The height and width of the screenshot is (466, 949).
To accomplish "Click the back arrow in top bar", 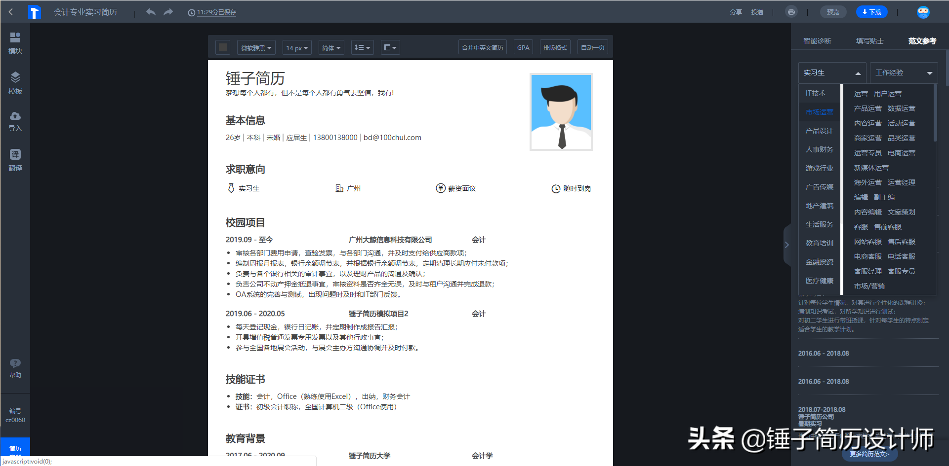I will click(11, 12).
